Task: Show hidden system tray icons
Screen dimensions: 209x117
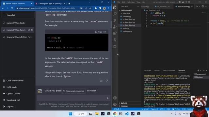Action: [171, 114]
